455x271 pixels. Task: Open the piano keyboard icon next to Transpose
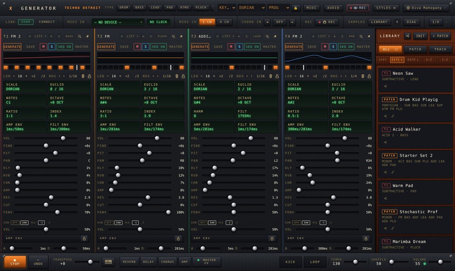(x=108, y=262)
